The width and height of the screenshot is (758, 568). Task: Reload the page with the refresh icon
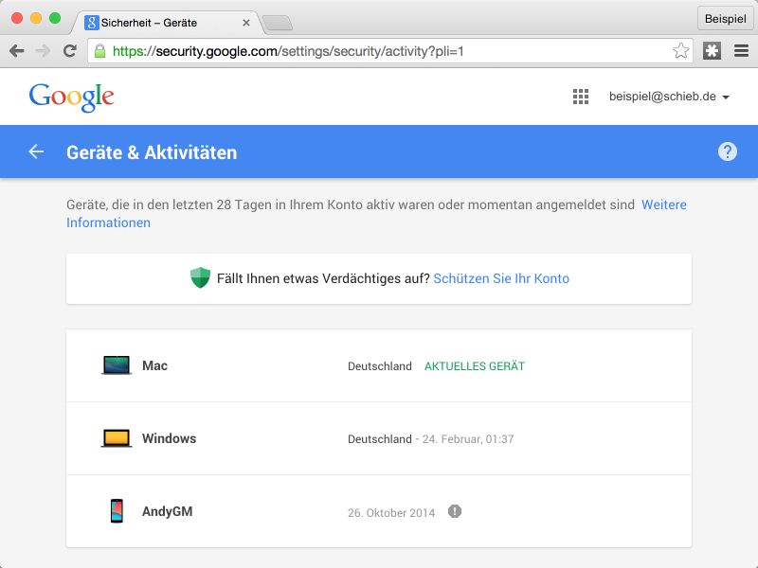(x=70, y=51)
